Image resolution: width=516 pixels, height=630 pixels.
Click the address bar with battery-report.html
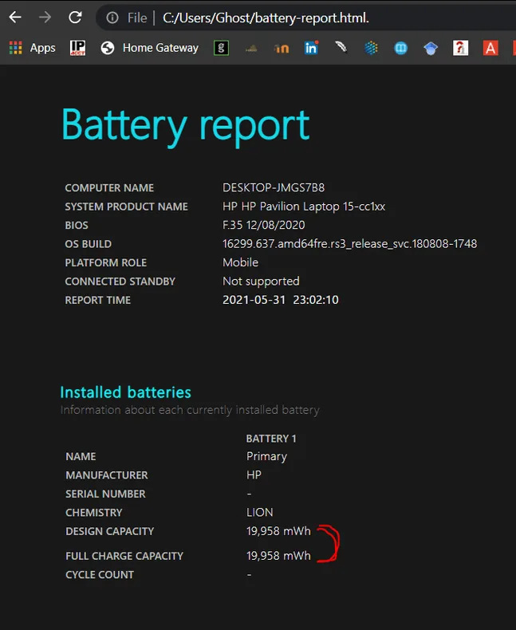pos(266,18)
